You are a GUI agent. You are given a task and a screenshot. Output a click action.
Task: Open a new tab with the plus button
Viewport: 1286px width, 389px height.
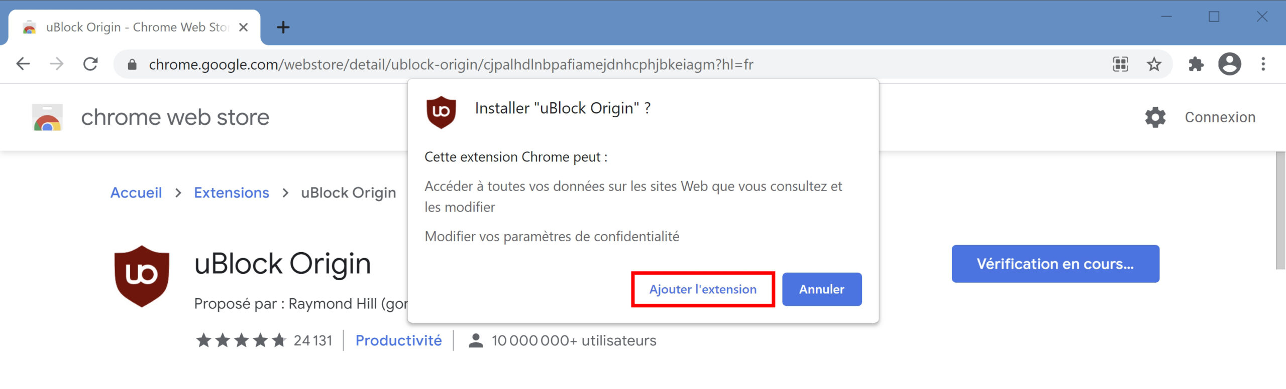click(x=283, y=27)
